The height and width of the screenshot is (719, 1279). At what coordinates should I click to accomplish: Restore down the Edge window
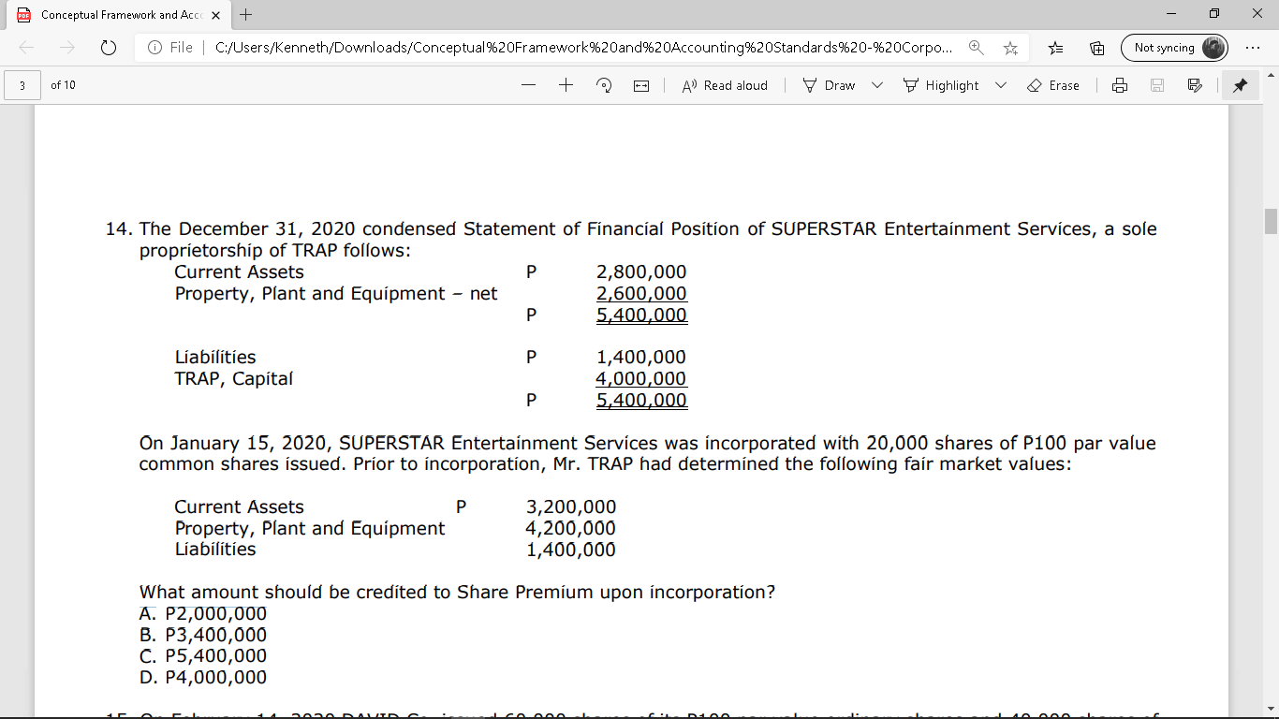[x=1214, y=15]
